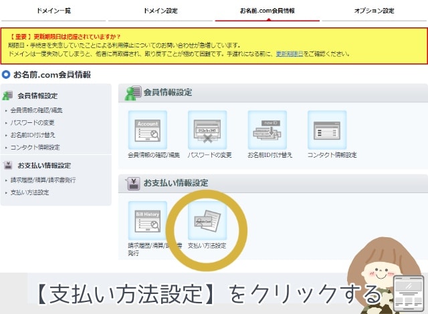Screen dimensions: 428x314
Task: Open the オプション設定 tab
Action: [x=374, y=11]
